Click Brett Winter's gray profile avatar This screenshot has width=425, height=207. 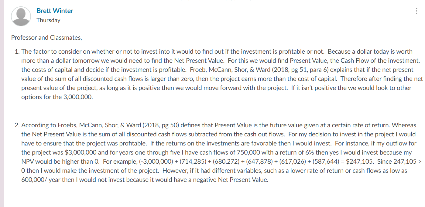click(x=21, y=16)
